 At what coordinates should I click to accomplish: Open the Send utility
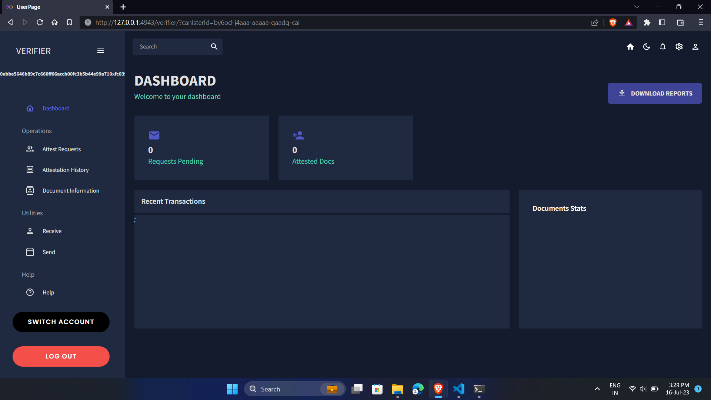(49, 252)
